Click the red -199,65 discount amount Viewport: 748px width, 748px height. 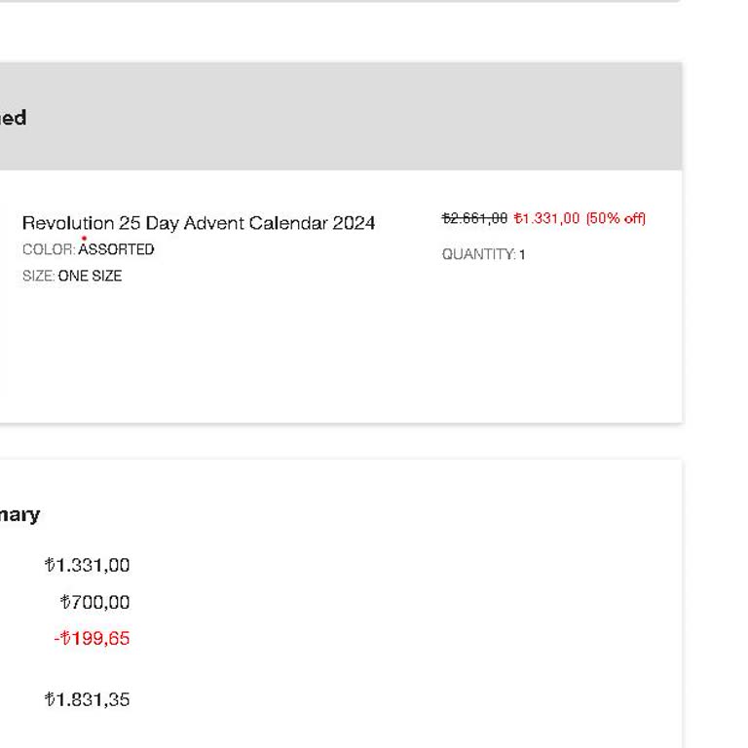click(x=92, y=639)
